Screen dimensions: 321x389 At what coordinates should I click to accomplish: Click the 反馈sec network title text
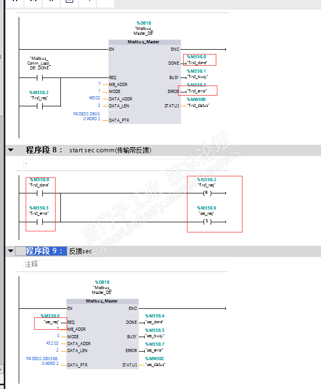80,251
